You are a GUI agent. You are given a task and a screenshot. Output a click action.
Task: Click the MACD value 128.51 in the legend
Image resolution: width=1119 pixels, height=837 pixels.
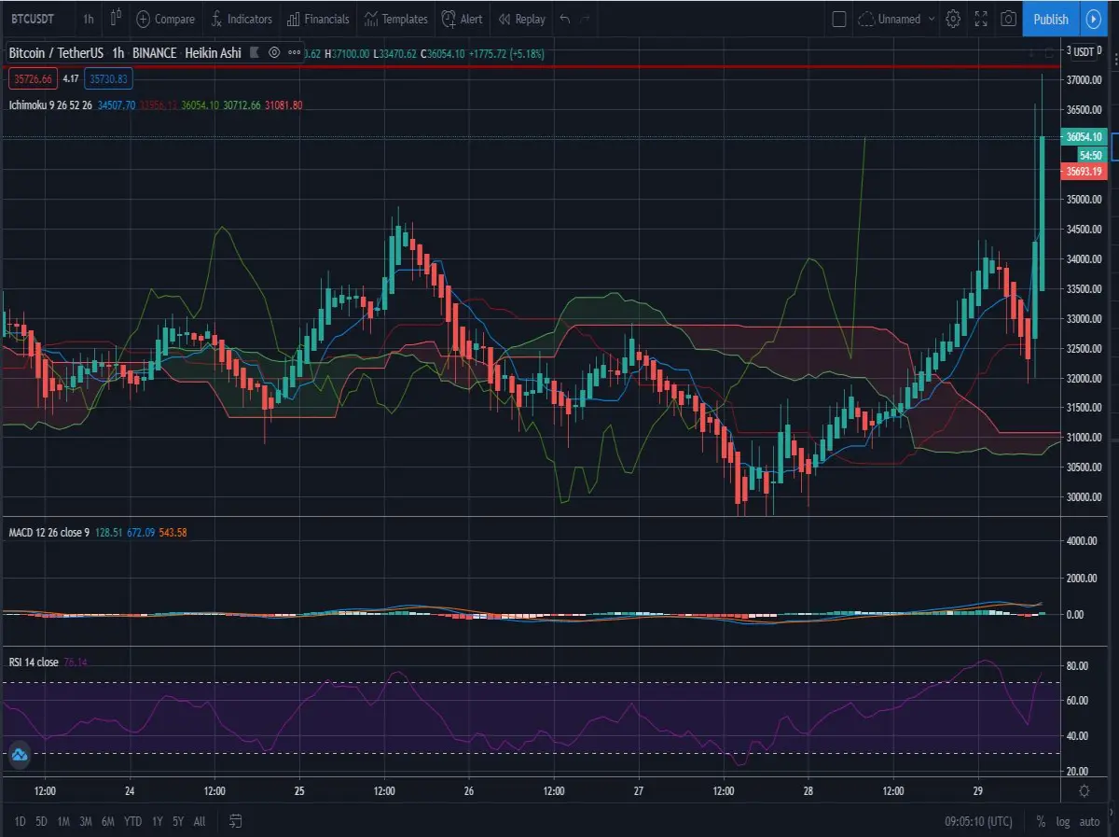[x=109, y=532]
